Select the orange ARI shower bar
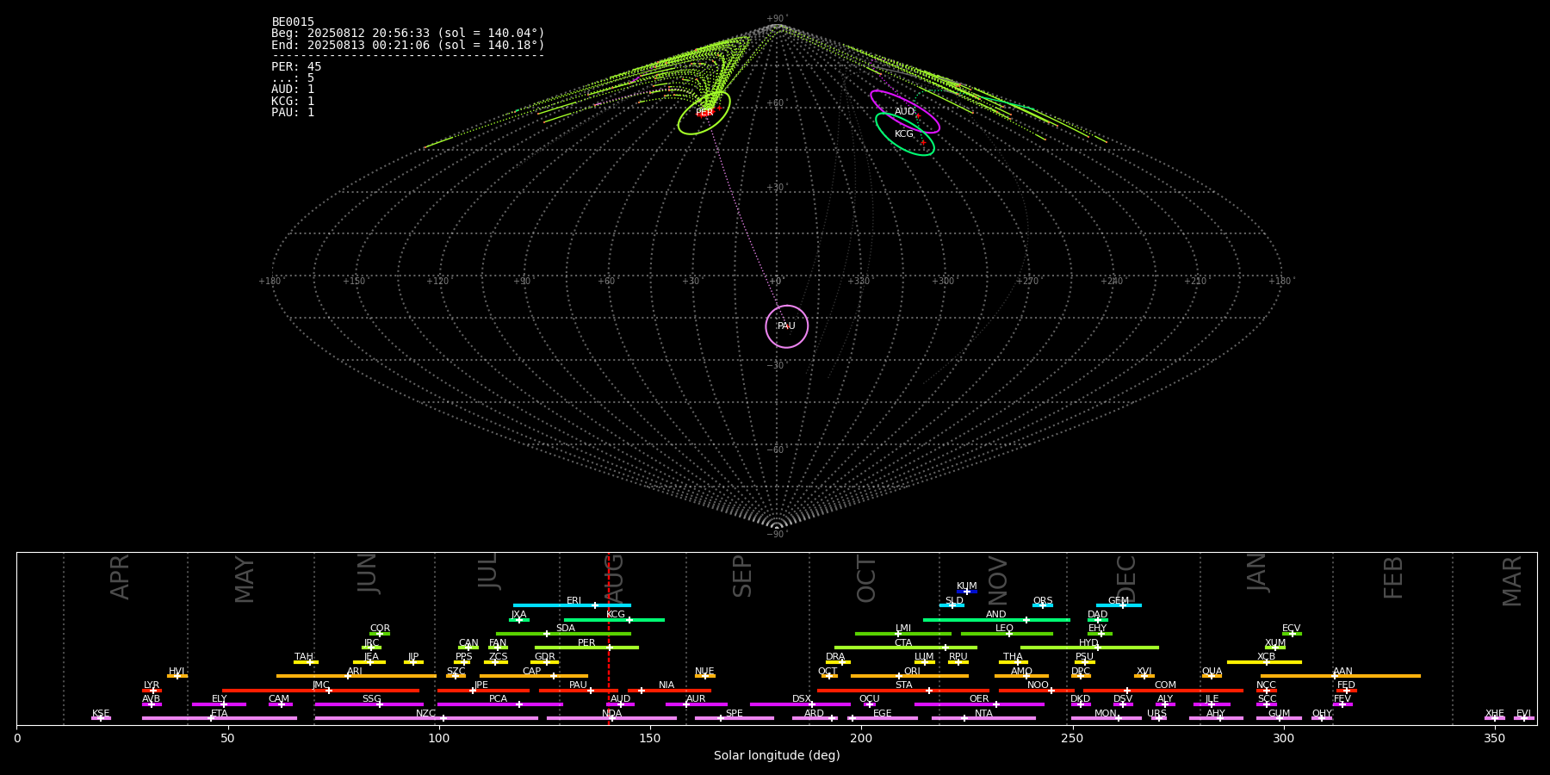 356,676
